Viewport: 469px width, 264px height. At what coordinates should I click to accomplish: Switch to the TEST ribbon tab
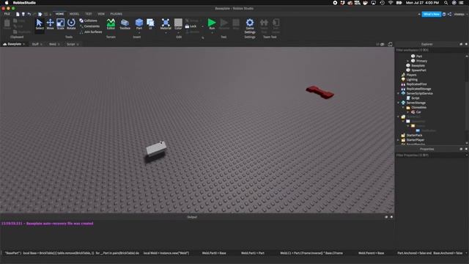click(89, 14)
